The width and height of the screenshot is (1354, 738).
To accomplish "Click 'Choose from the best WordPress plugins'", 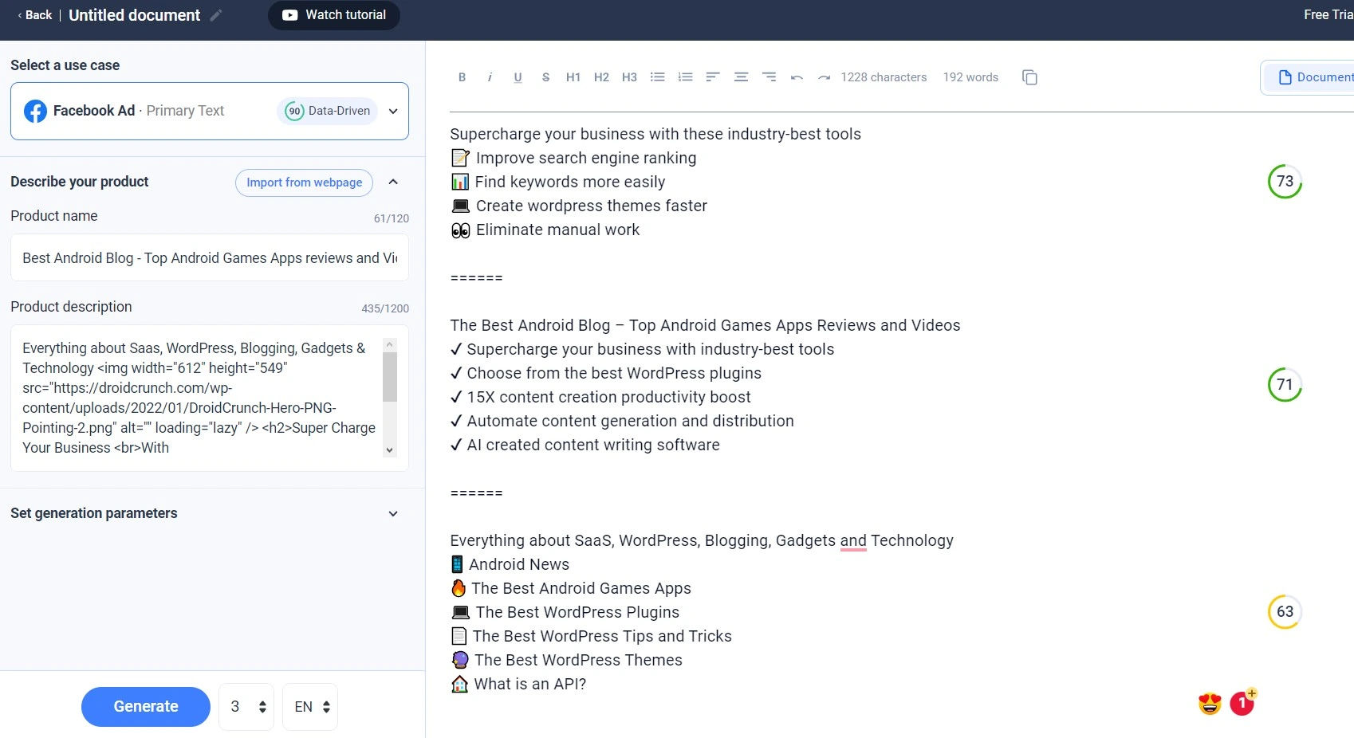I will 614,373.
